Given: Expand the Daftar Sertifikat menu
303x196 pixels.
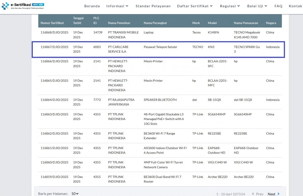Looking at the screenshot, I should 195,6.
